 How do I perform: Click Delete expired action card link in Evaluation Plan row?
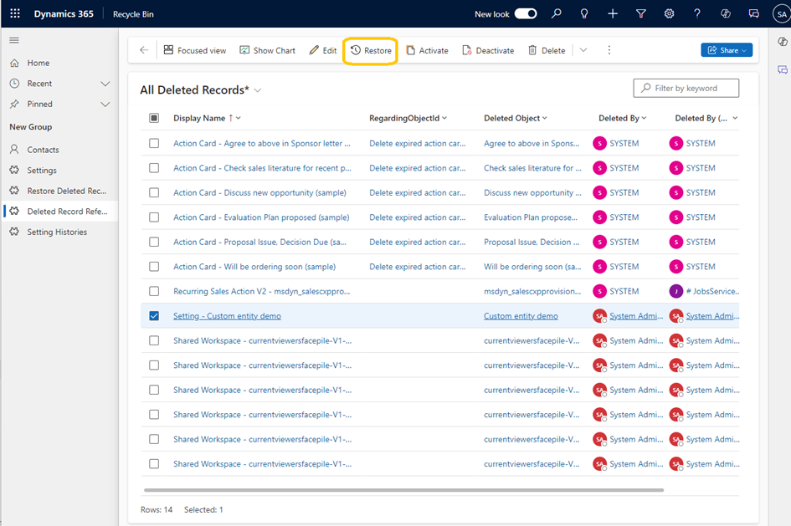(417, 217)
